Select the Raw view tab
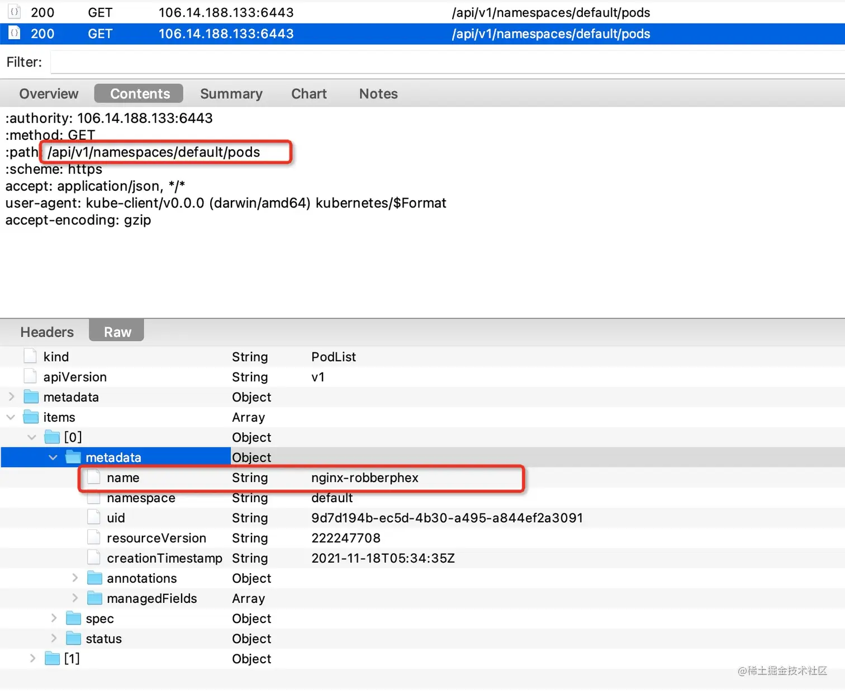 [117, 331]
